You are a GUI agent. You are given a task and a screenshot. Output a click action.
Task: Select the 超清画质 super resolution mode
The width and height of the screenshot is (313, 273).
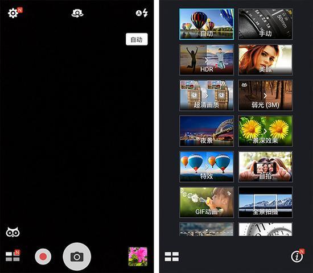click(207, 96)
